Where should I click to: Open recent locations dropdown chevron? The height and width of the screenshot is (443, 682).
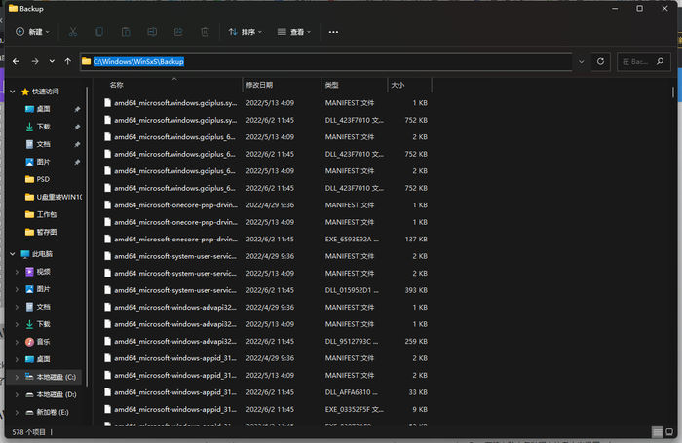(52, 61)
